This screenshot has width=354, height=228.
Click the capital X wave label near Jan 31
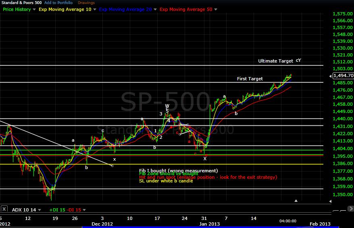point(205,159)
